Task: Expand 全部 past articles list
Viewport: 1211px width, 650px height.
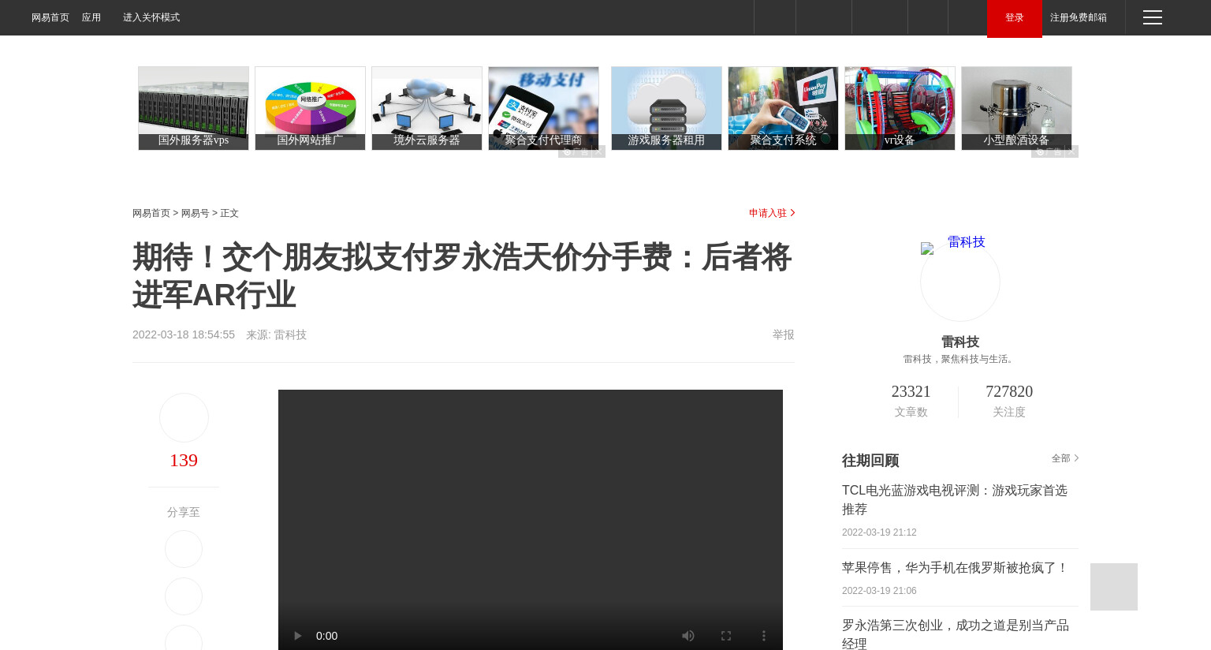Action: click(x=1064, y=458)
